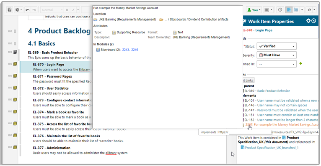Screen dimensions: 321x166
Task: Click the 4 Product Backlog heading
Action: [x=60, y=31]
